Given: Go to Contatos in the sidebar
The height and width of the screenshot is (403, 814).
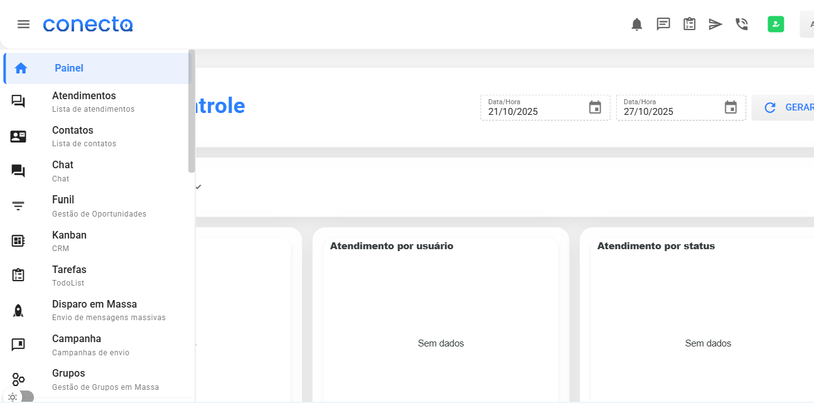Looking at the screenshot, I should pos(72,136).
